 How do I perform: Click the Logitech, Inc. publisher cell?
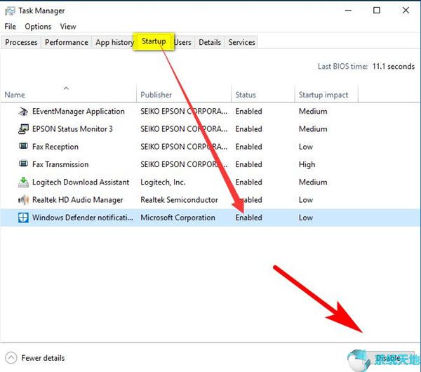[x=163, y=182]
